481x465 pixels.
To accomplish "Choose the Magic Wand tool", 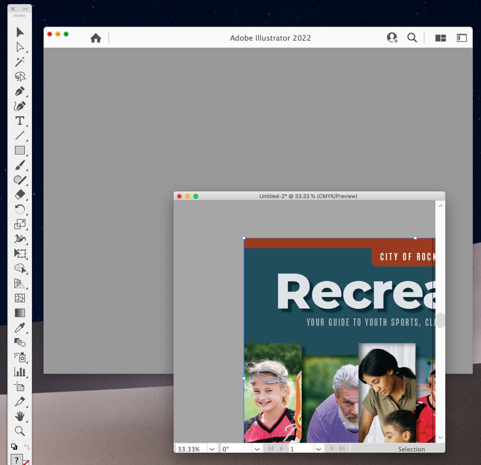I will pos(20,62).
